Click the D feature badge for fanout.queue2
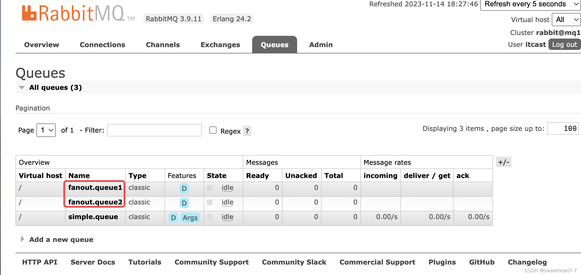 tap(184, 203)
